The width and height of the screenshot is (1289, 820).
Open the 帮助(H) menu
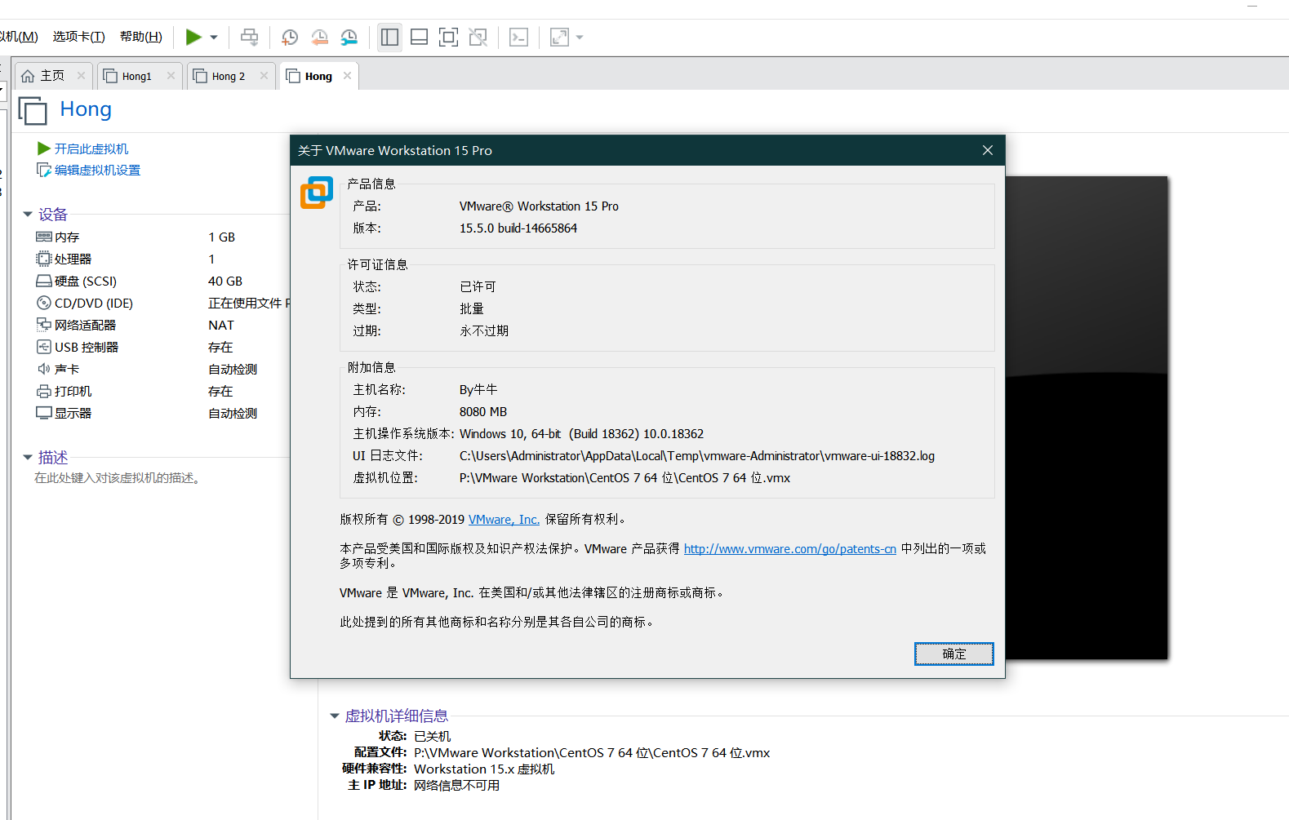(x=141, y=37)
